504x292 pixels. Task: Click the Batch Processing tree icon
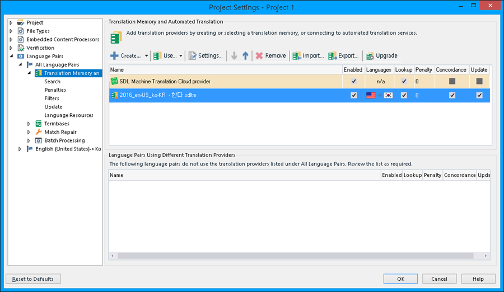pyautogui.click(x=39, y=140)
